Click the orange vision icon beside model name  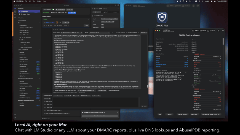click(57, 23)
